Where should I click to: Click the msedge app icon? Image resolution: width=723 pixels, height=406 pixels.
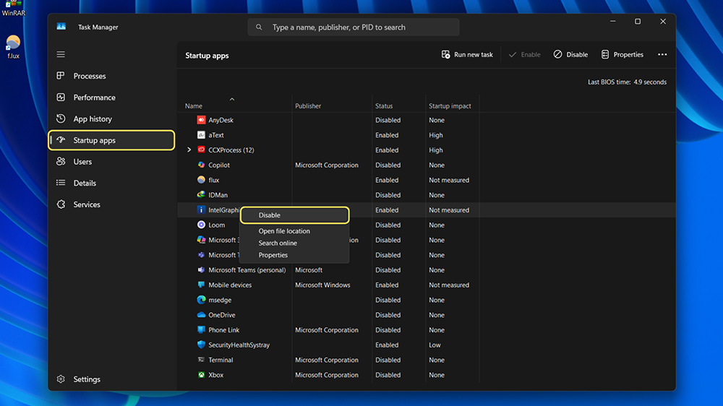click(x=201, y=300)
